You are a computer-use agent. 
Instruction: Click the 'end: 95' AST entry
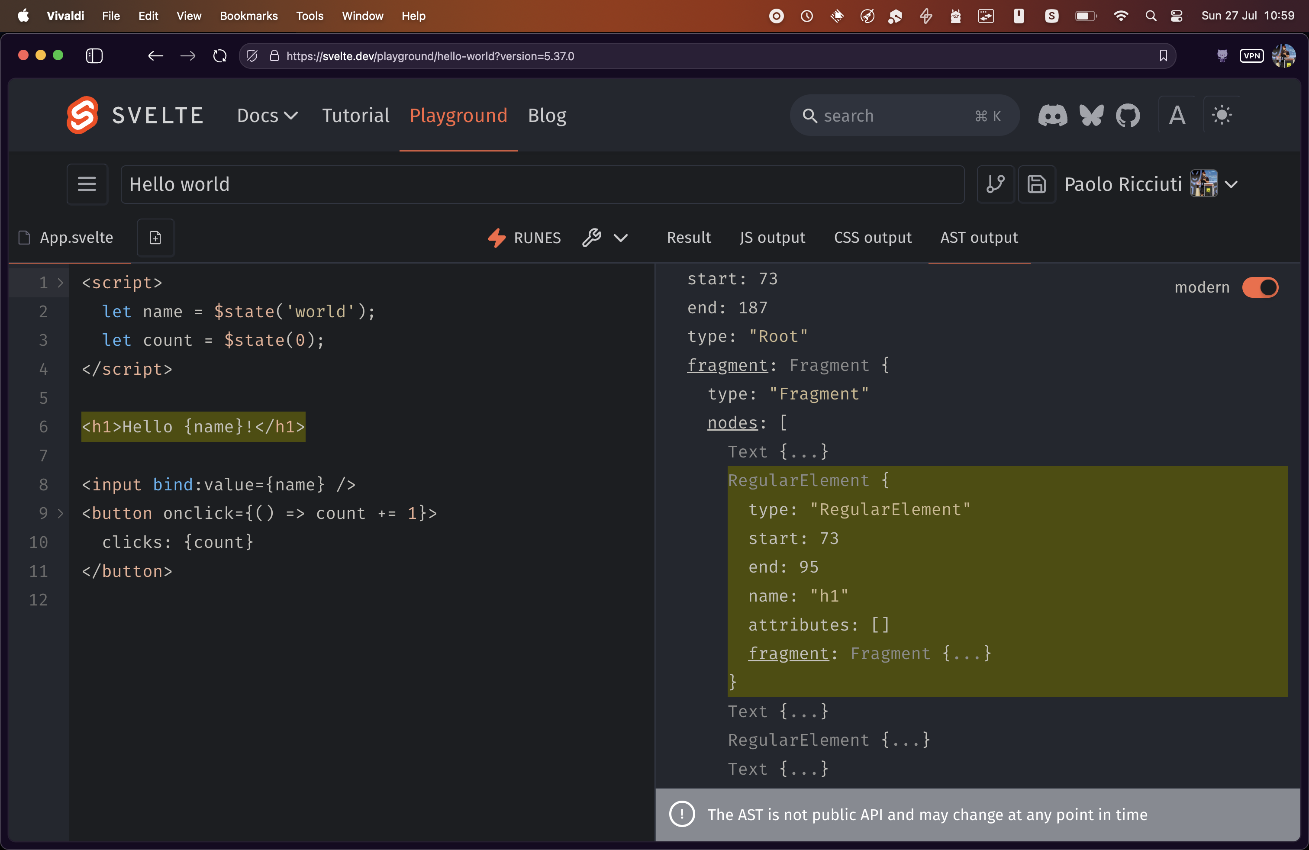point(783,567)
